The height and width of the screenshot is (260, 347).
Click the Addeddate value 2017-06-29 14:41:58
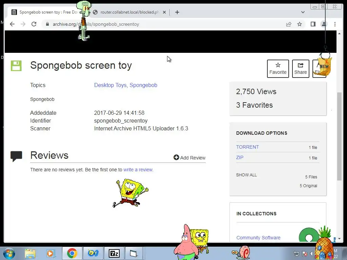119,113
